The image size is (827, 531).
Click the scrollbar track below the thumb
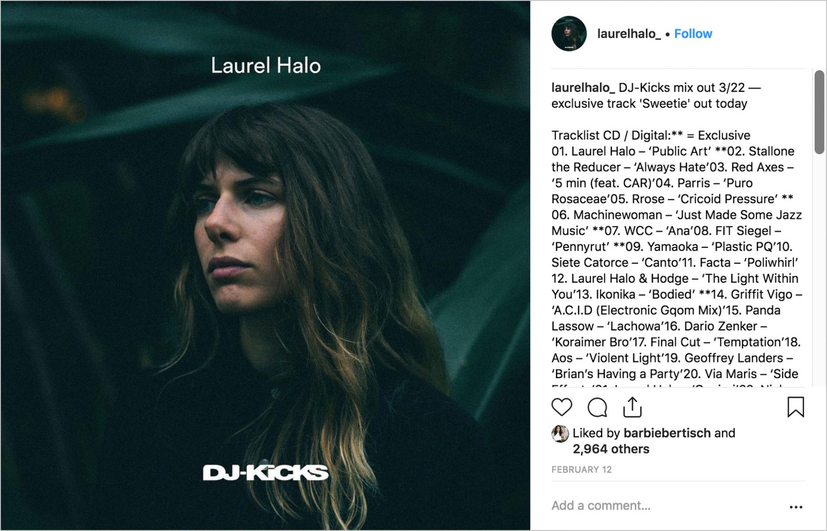[x=819, y=271]
